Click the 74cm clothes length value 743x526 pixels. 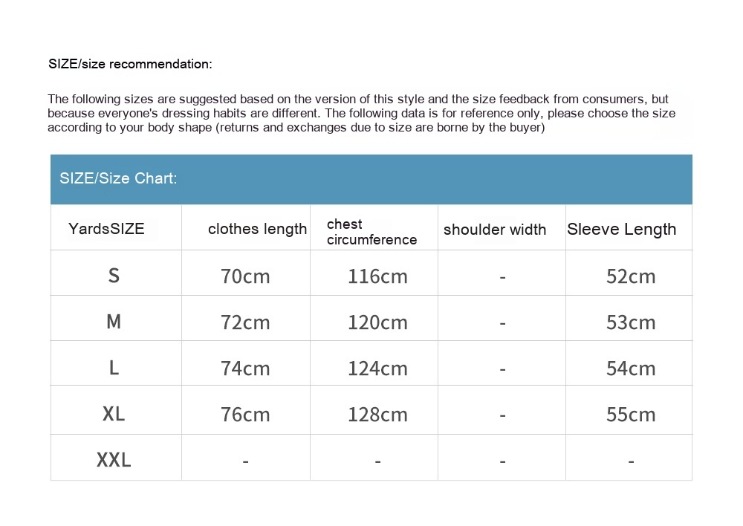(x=245, y=368)
